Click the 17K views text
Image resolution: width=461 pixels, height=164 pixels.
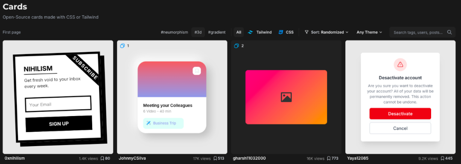(x=202, y=158)
